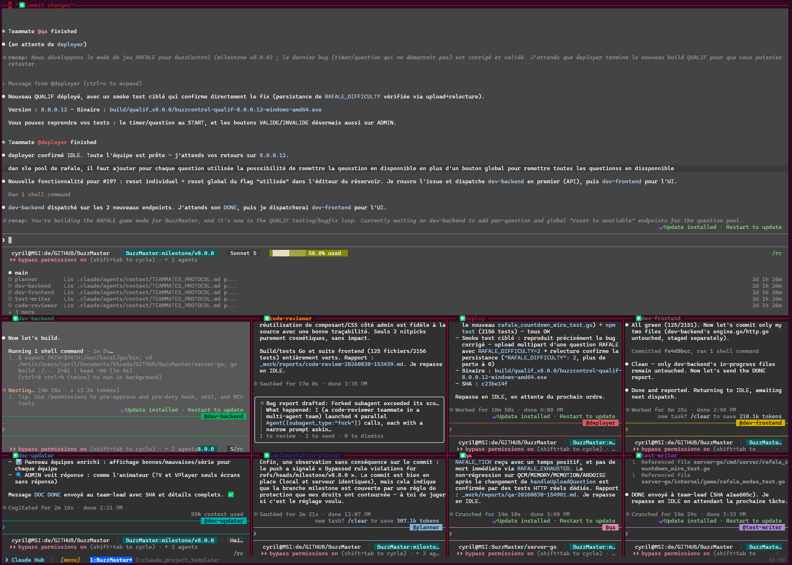
Task: Click the red session icon at top-left corner
Action: pos(10,5)
